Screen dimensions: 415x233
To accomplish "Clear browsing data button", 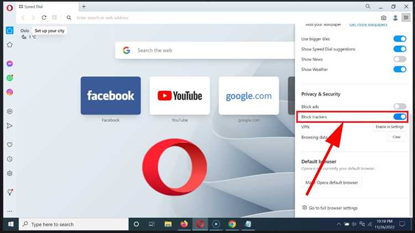I will pyautogui.click(x=396, y=137).
